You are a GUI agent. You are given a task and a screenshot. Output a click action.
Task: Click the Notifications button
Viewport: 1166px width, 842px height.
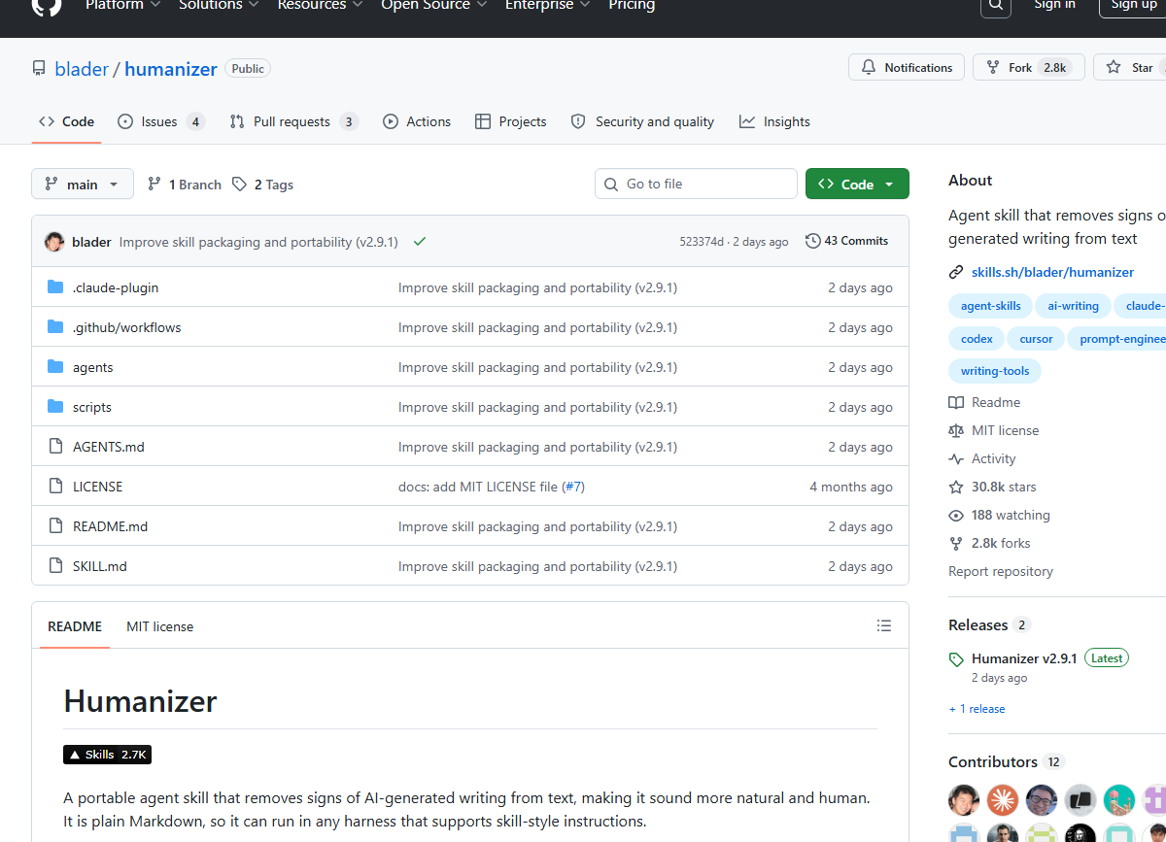point(907,68)
